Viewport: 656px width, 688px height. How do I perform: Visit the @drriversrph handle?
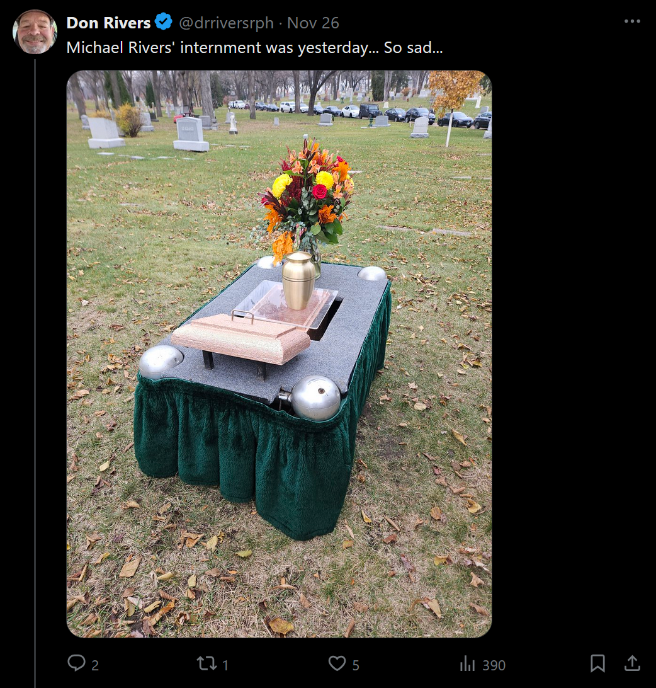coord(226,23)
